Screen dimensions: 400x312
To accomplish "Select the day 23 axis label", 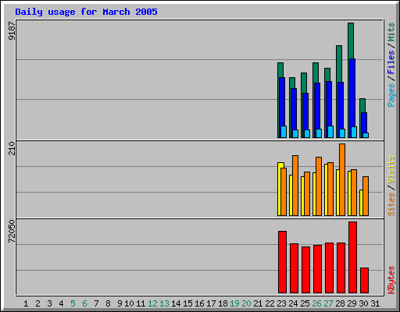I will [x=281, y=303].
